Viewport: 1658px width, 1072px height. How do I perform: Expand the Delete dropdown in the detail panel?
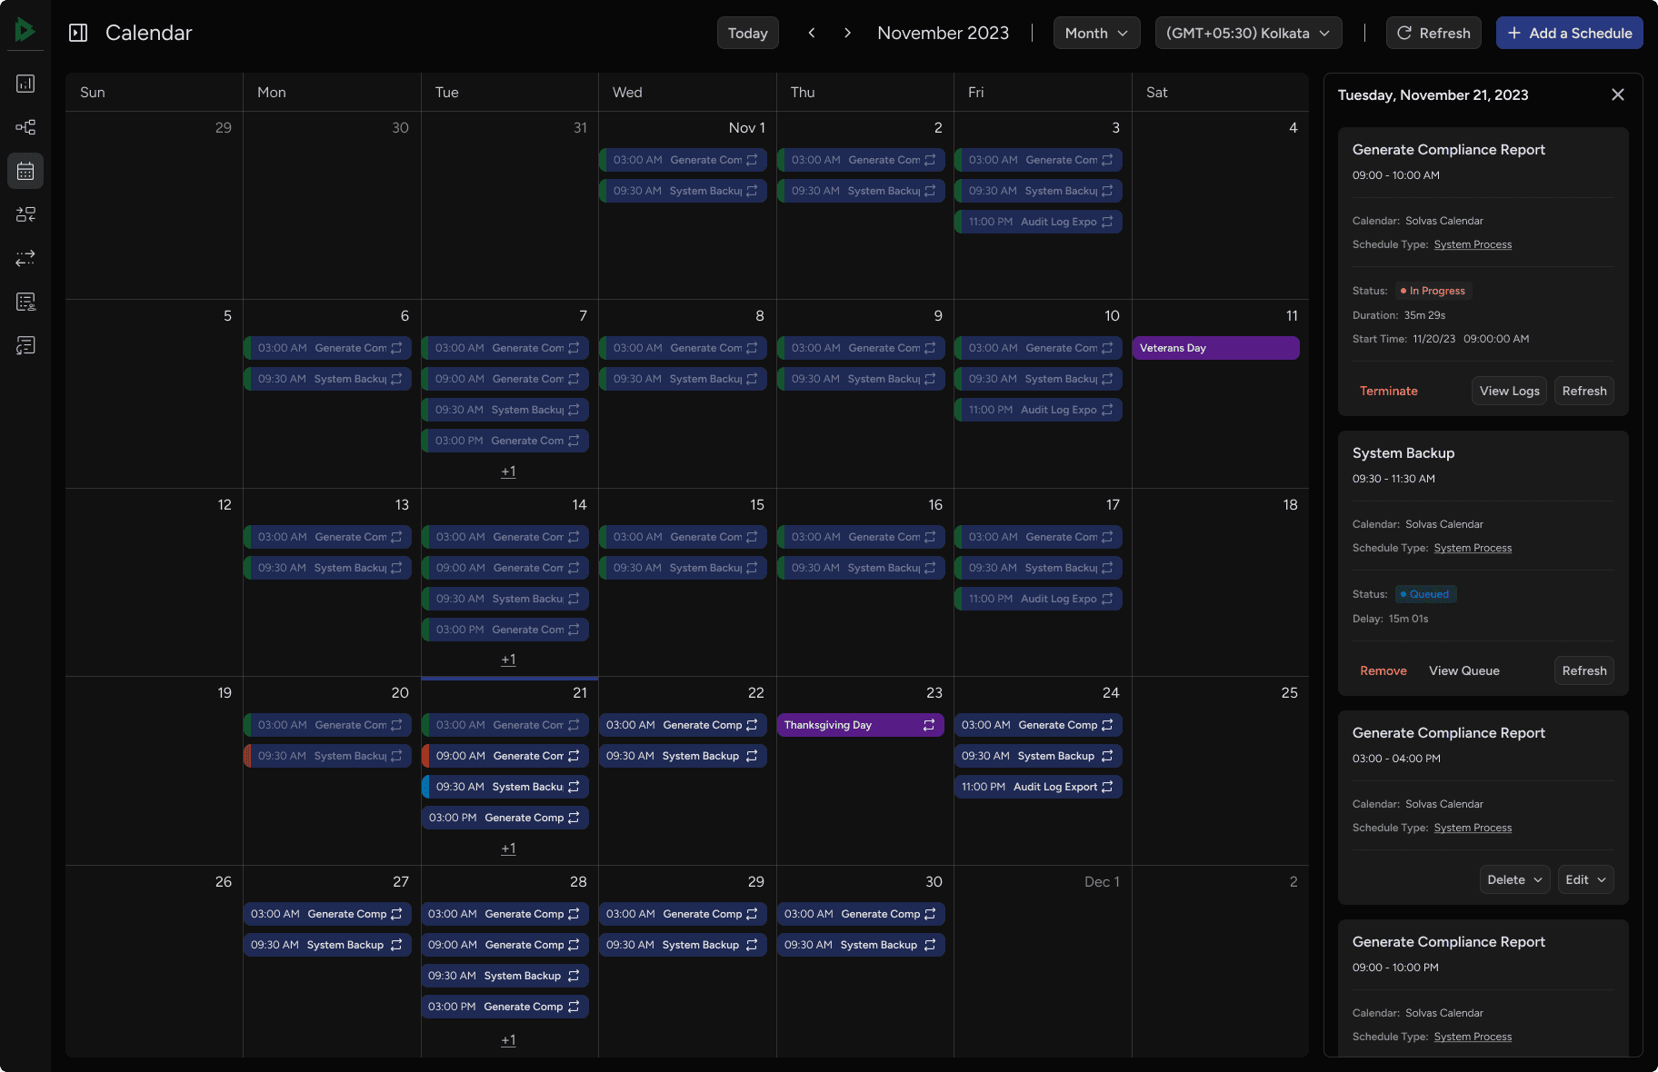pyautogui.click(x=1513, y=879)
